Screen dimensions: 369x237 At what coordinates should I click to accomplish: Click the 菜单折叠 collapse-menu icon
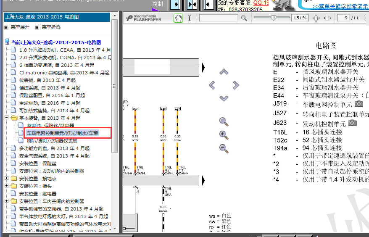[37, 27]
